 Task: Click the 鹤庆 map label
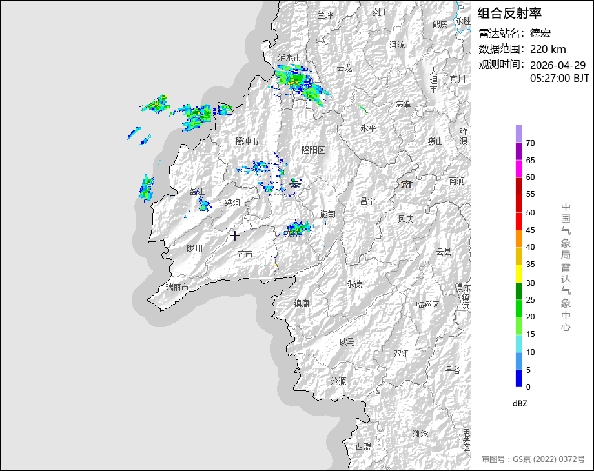[440, 24]
